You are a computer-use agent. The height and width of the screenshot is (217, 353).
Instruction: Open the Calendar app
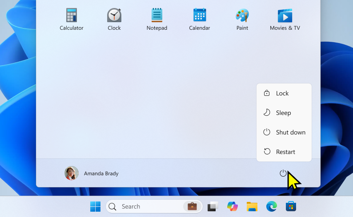200,19
